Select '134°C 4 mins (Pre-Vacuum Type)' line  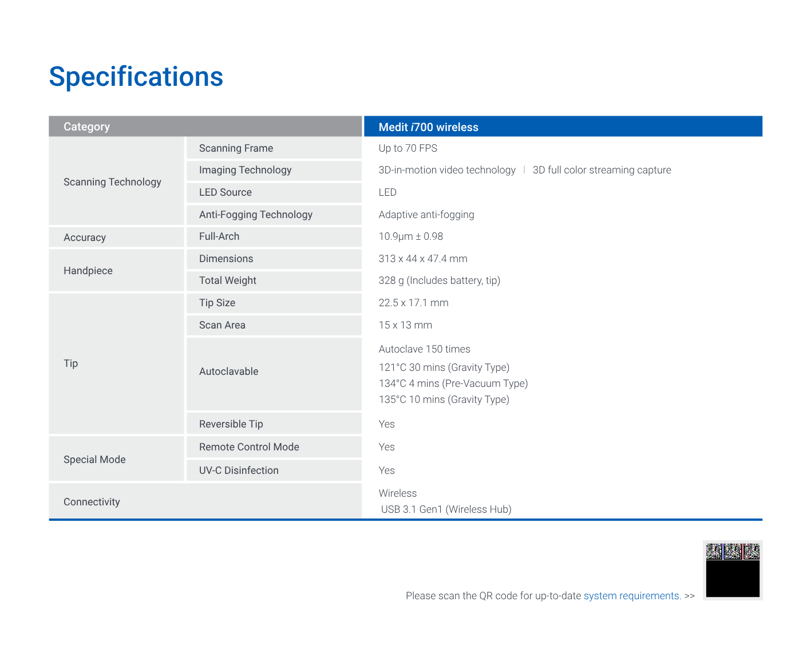click(453, 383)
